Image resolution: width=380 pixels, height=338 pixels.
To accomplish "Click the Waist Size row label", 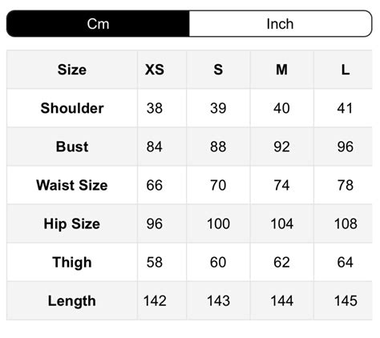I will coord(72,185).
